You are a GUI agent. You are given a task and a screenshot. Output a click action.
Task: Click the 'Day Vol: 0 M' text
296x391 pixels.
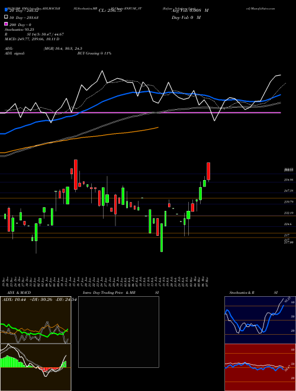point(186,17)
